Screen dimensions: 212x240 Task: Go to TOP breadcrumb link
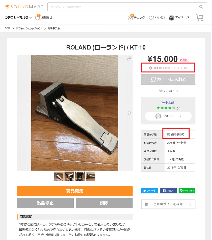8,28
